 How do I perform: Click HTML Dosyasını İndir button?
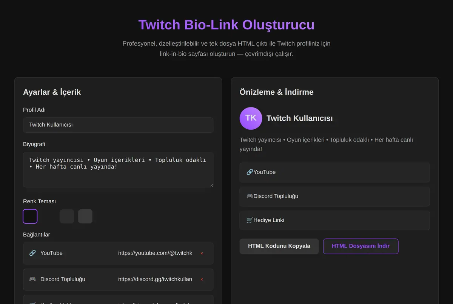[361, 246]
